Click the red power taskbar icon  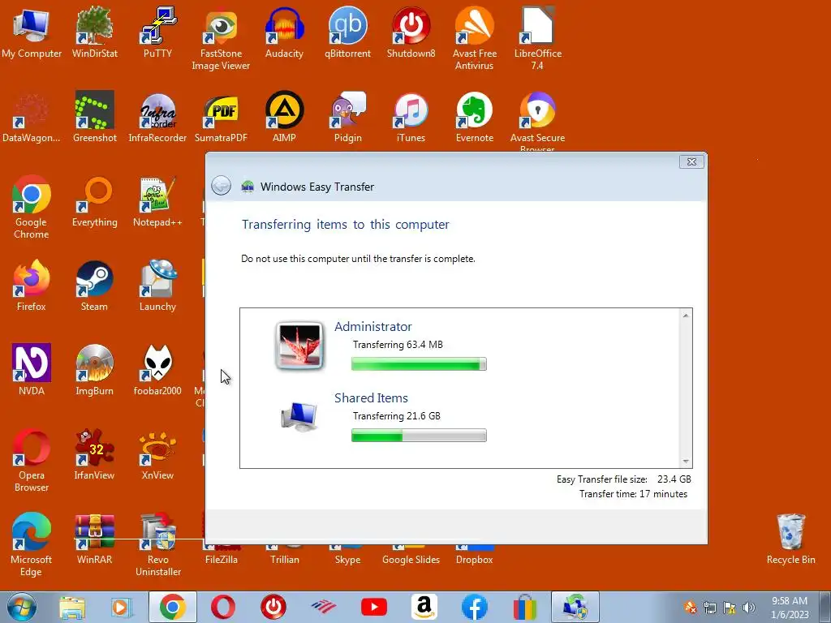(x=273, y=607)
